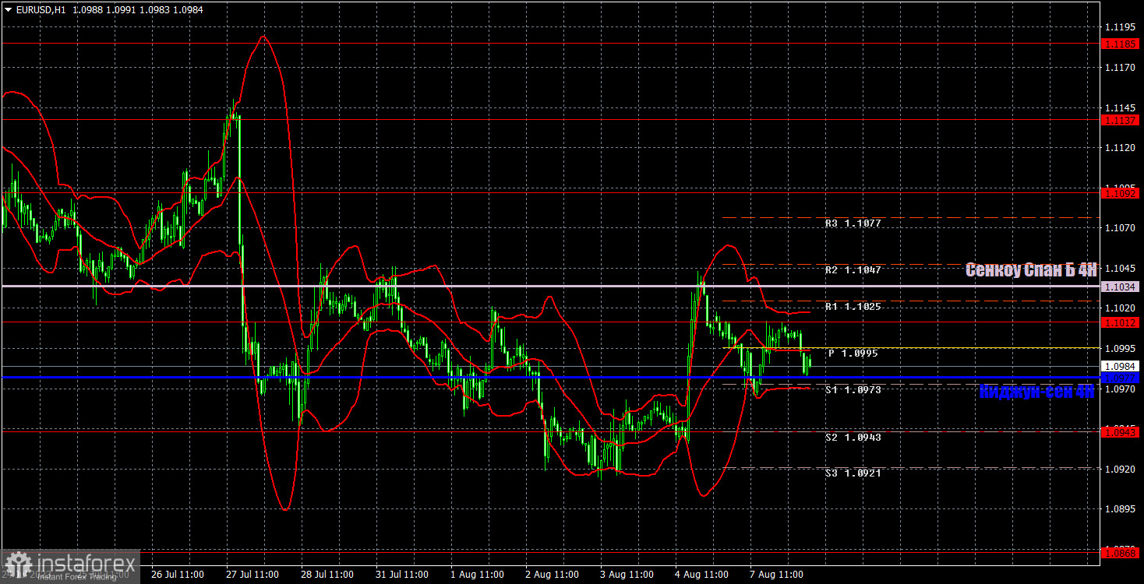Click the 28 Jul 11:00 time label
1144x584 pixels.
[x=327, y=575]
